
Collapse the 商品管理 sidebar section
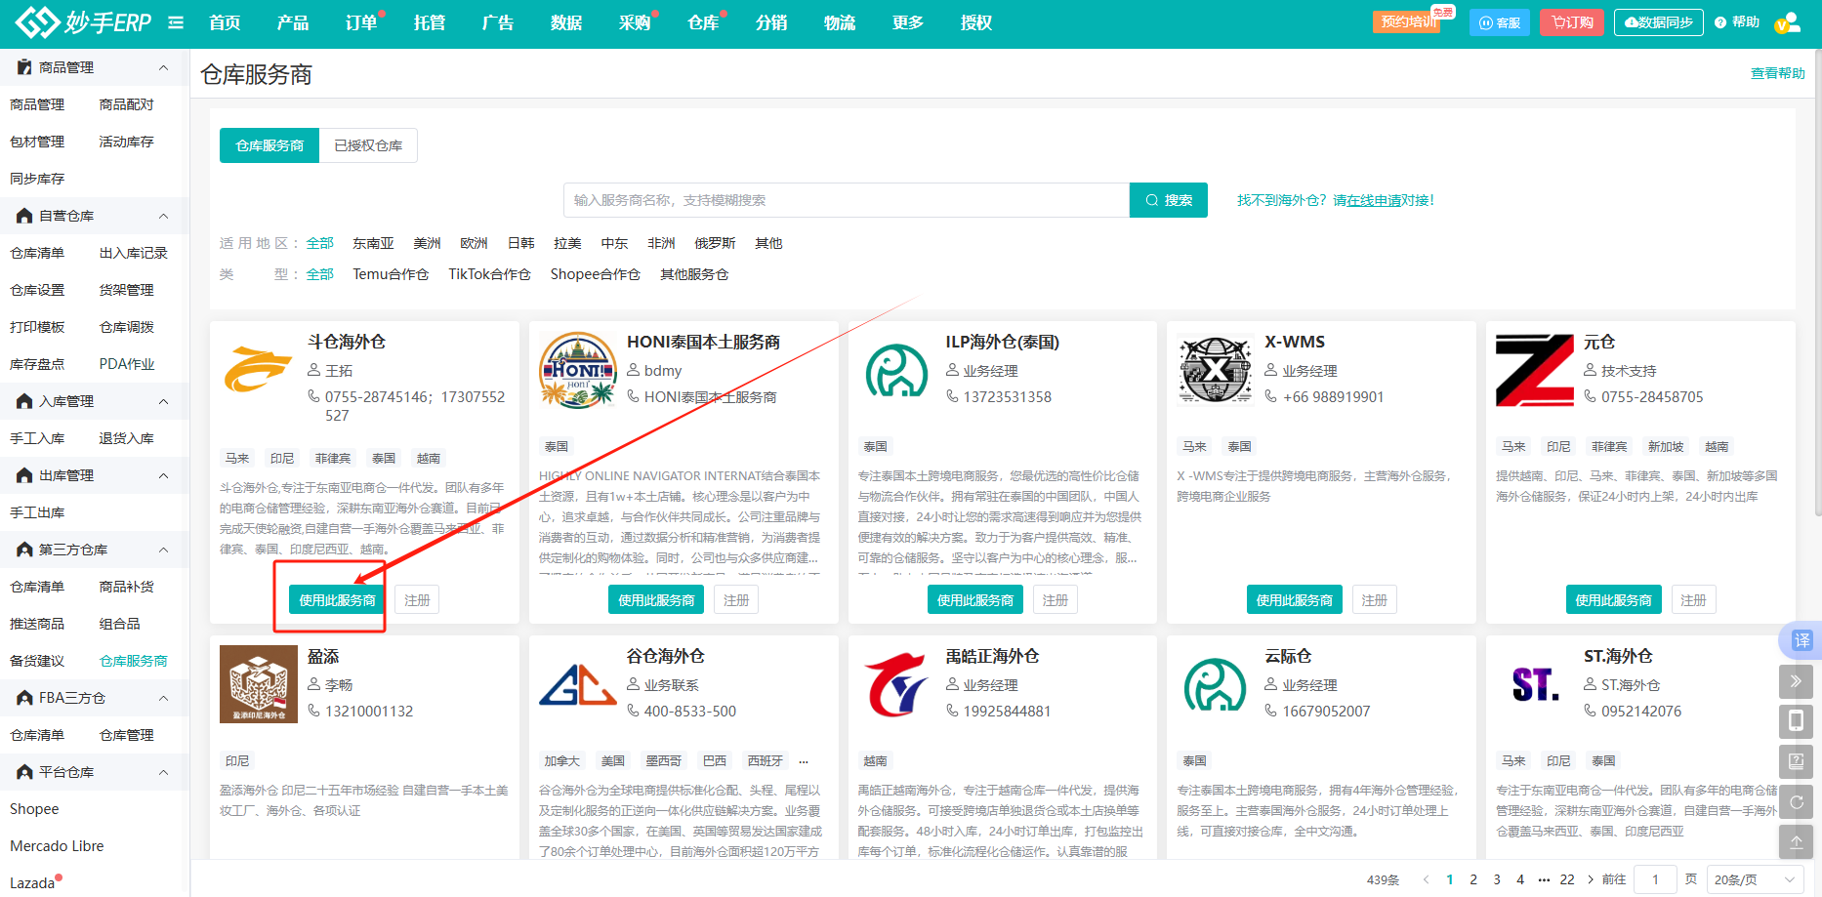click(163, 67)
